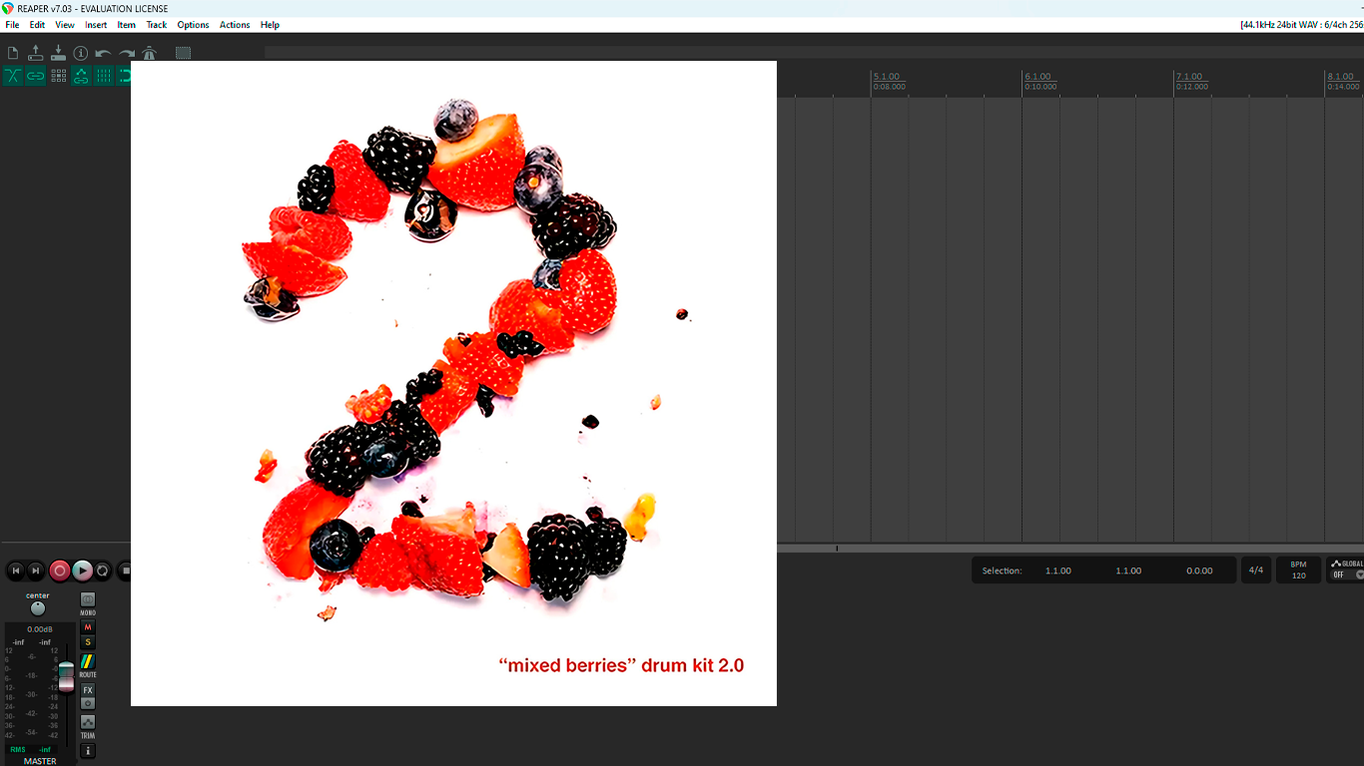Toggle the metronome icon

150,53
